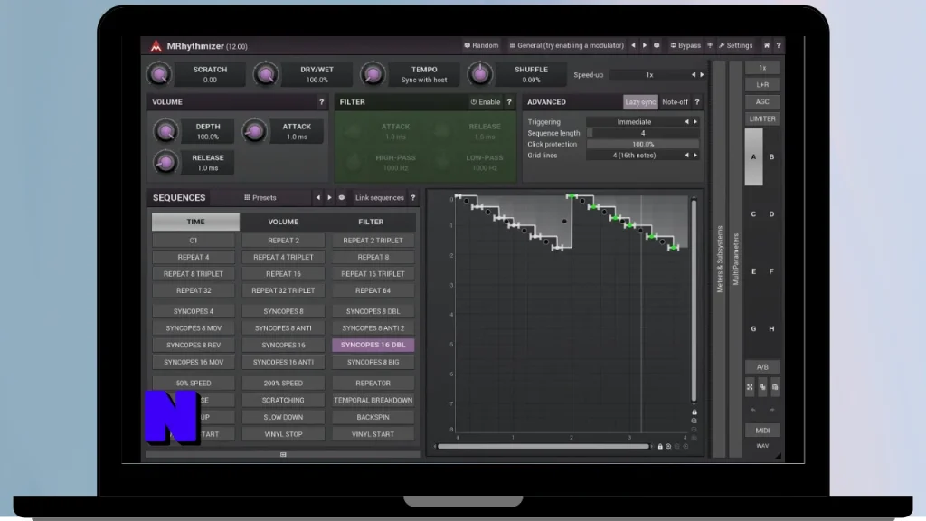Click the Shuffle knob
Viewport: 926px width, 521px height.
coord(479,74)
